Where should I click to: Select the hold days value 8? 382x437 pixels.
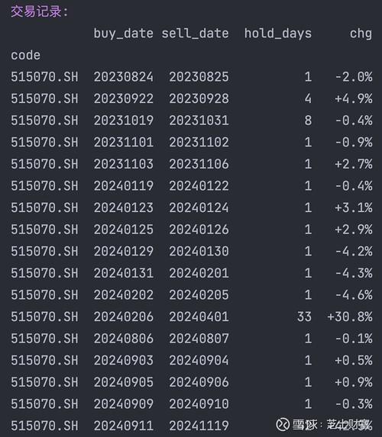(x=308, y=120)
